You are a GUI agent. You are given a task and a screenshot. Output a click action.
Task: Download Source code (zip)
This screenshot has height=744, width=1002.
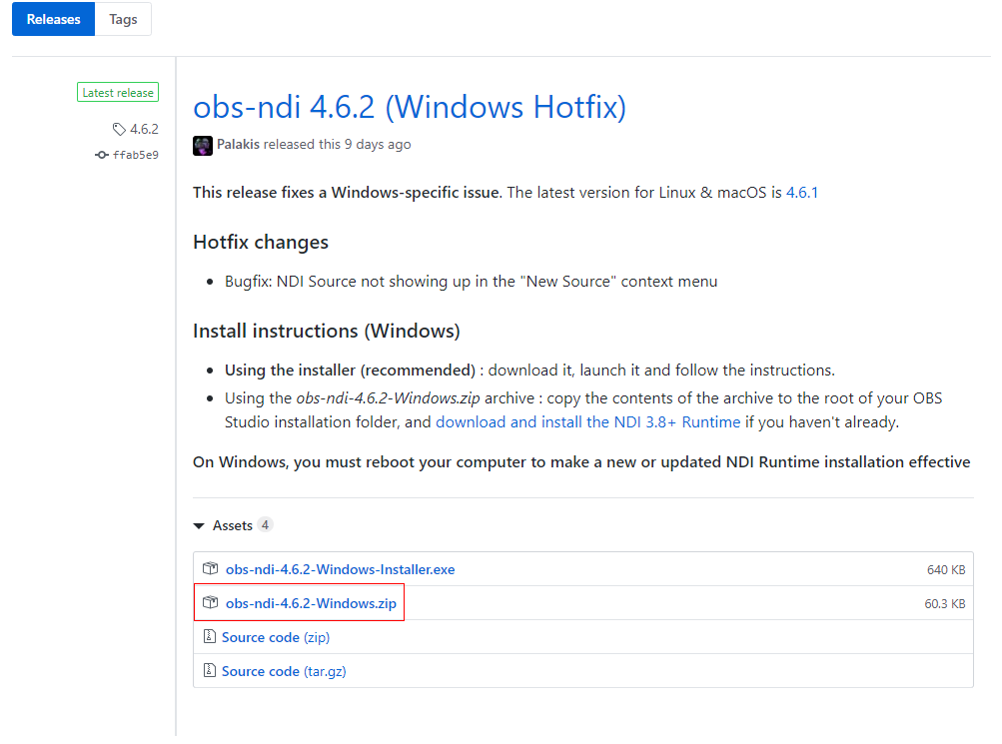[276, 637]
